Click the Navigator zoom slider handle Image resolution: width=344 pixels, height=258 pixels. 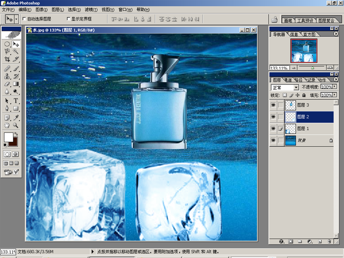(x=313, y=68)
